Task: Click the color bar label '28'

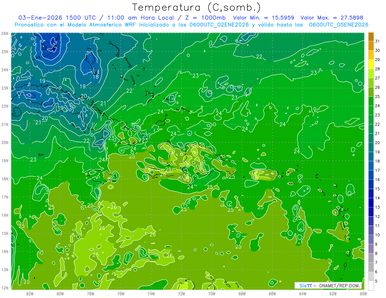Action: [x=377, y=69]
